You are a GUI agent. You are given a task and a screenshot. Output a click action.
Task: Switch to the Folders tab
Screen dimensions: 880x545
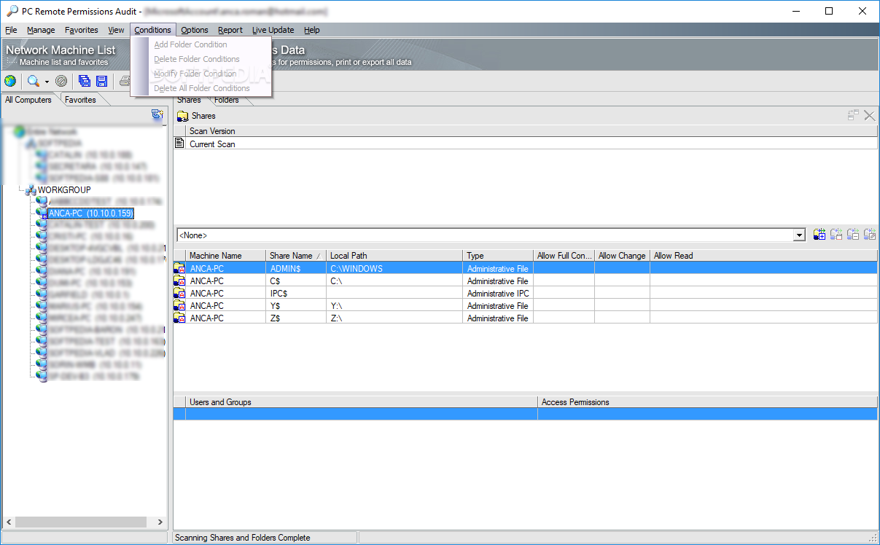(x=227, y=101)
